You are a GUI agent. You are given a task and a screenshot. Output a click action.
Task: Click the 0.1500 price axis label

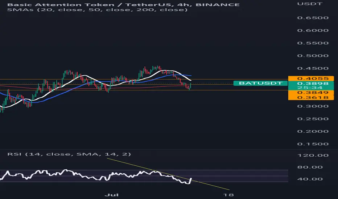click(x=313, y=144)
